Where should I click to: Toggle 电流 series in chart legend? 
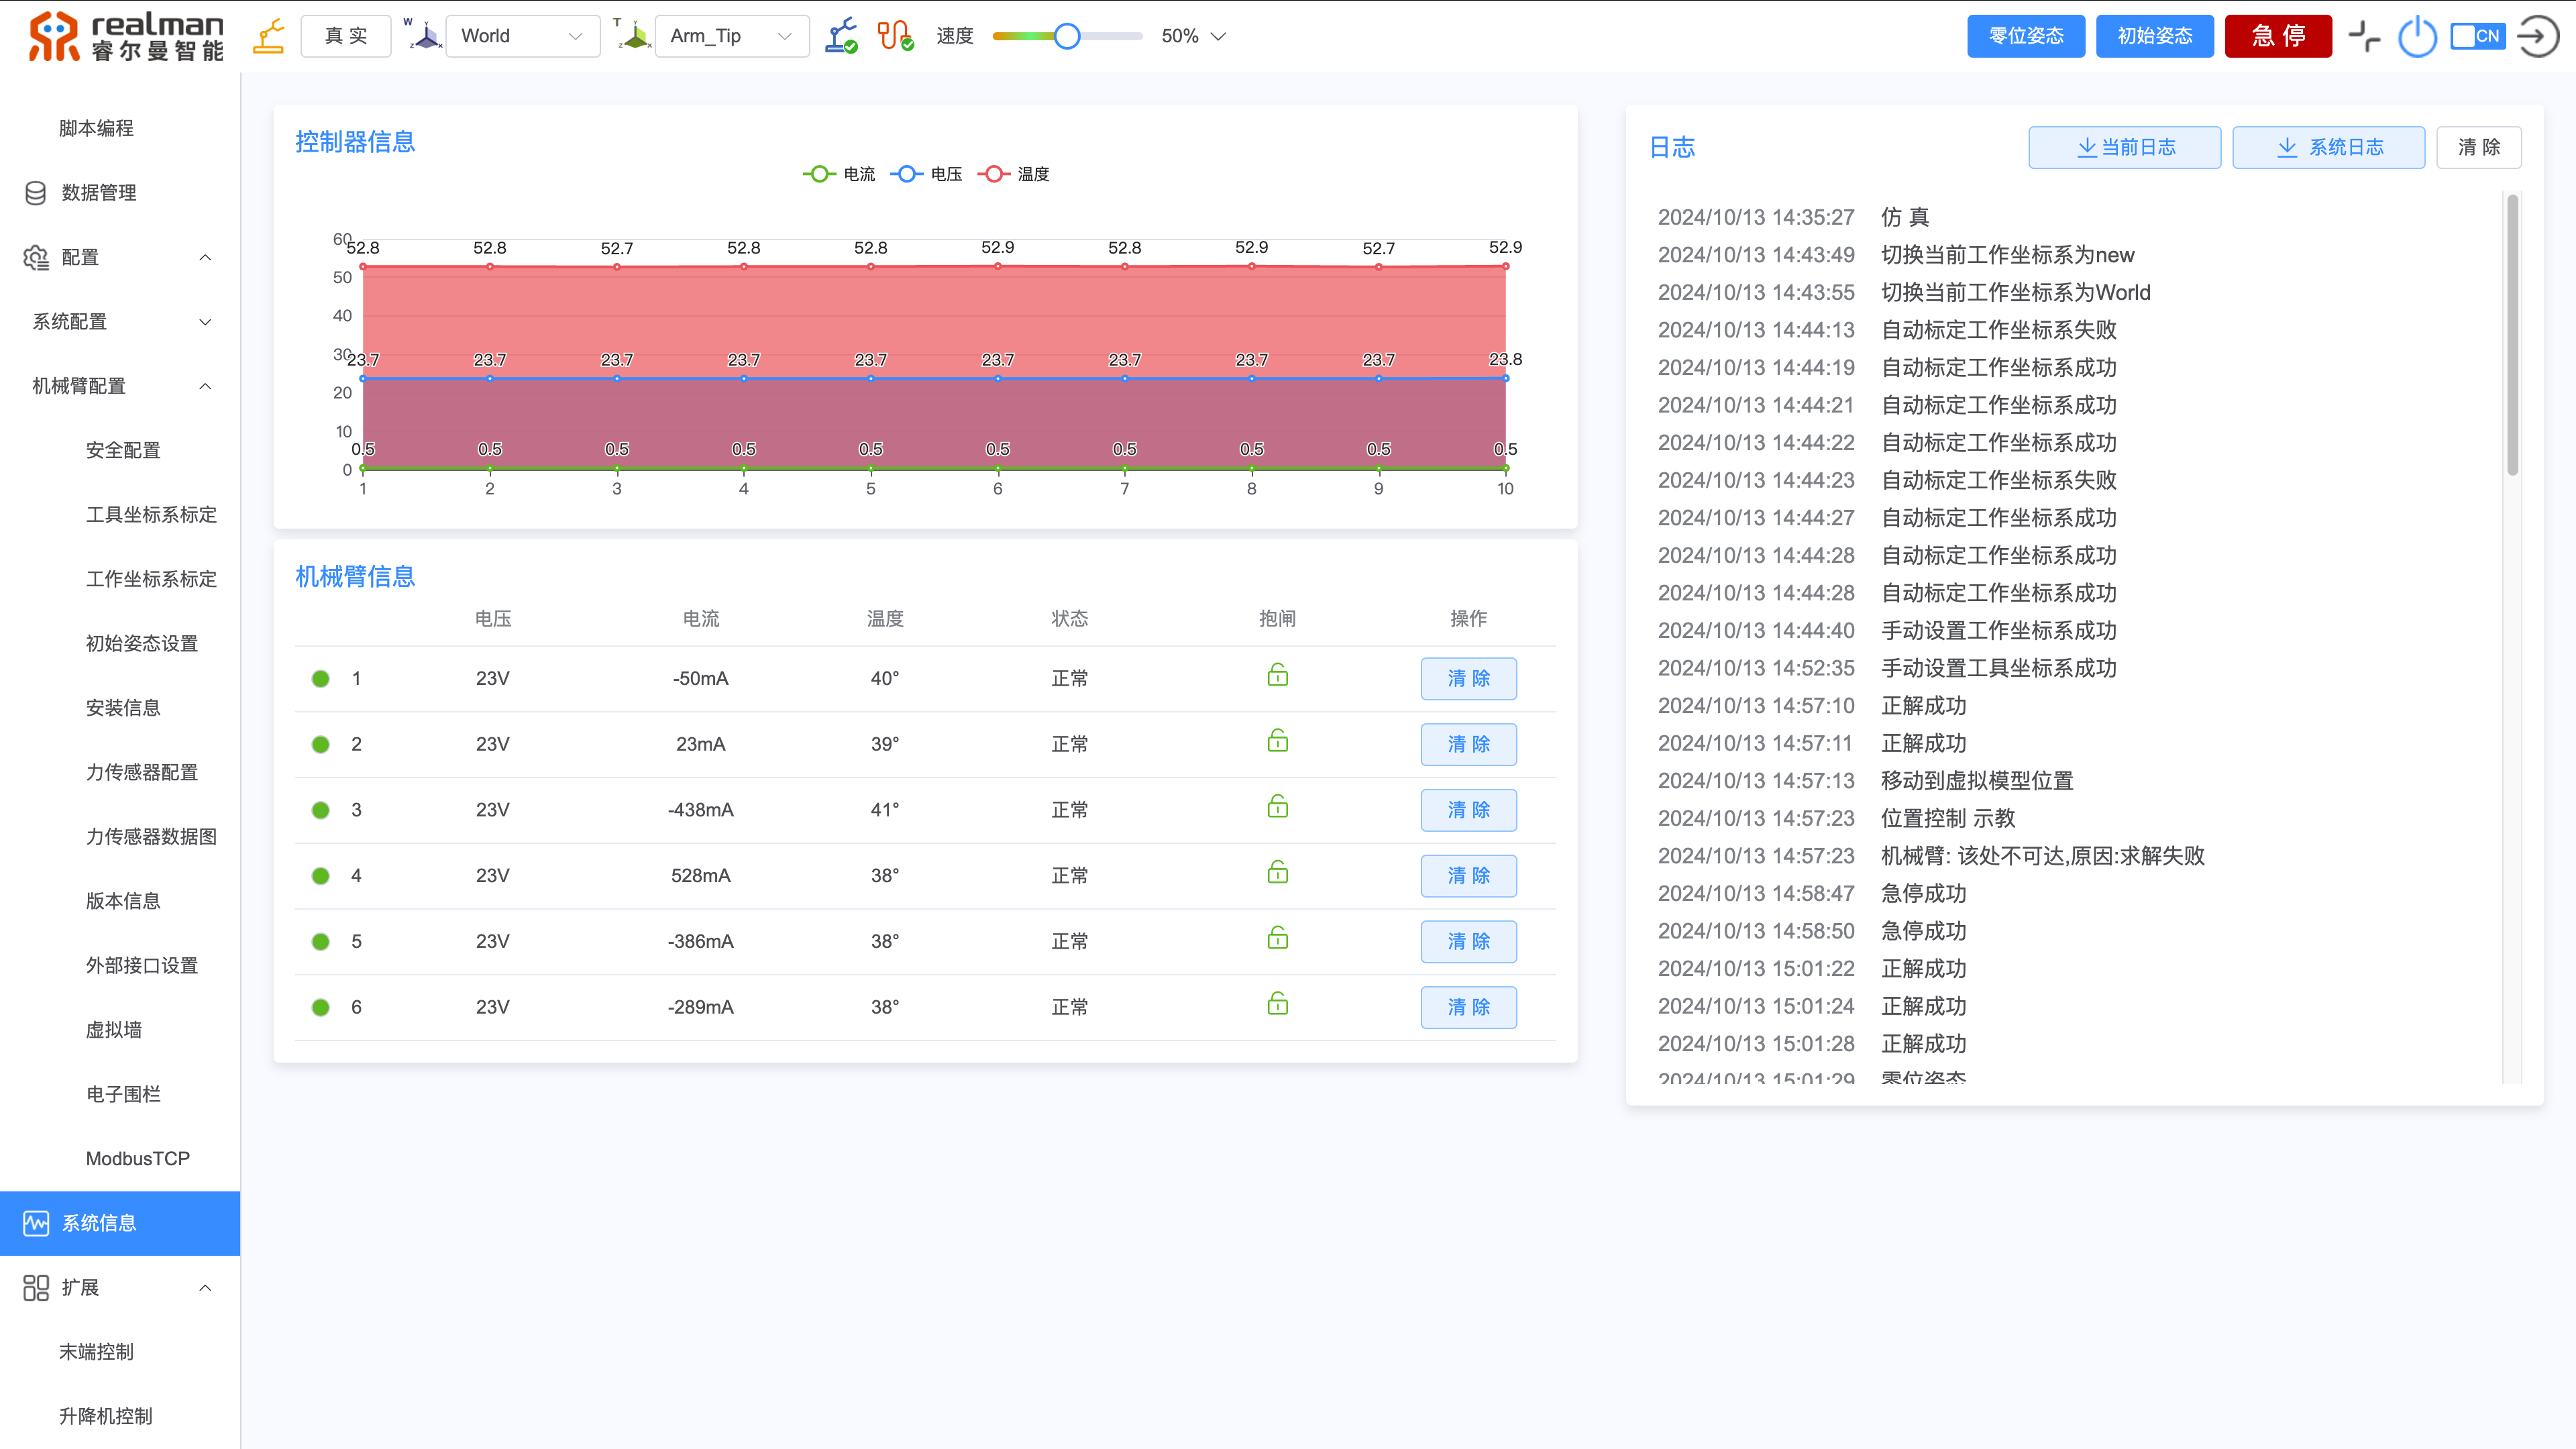(x=839, y=174)
